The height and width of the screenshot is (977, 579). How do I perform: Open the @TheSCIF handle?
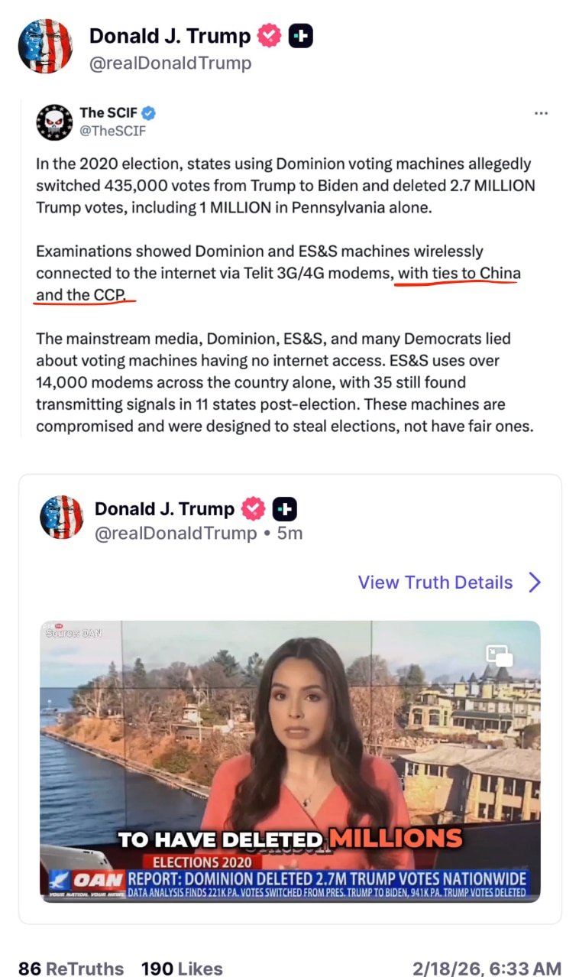pyautogui.click(x=113, y=131)
